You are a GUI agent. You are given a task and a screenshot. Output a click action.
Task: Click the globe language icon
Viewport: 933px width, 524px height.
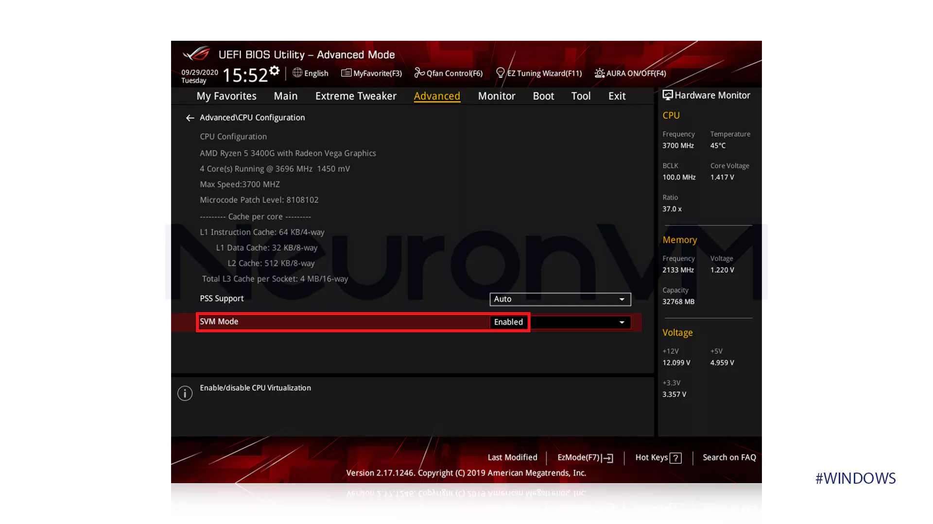(297, 73)
